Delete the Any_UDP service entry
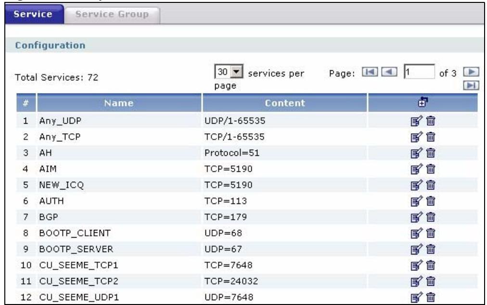487x305 pixels. pos(431,121)
